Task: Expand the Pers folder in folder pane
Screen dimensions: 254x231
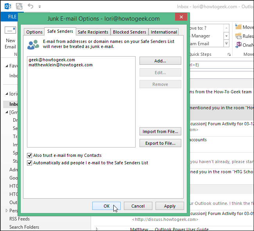Action: [7, 210]
